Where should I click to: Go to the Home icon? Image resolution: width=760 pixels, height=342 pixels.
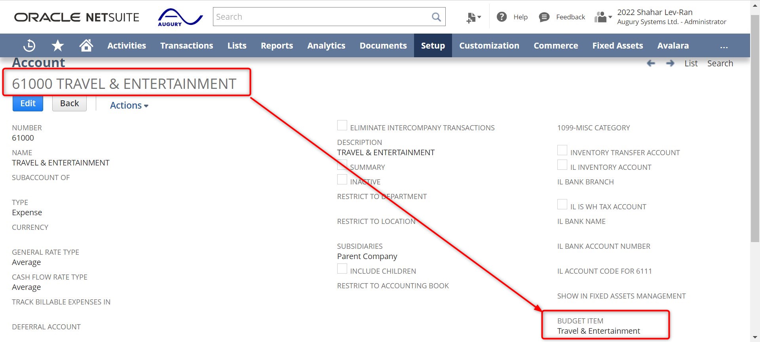coord(86,45)
